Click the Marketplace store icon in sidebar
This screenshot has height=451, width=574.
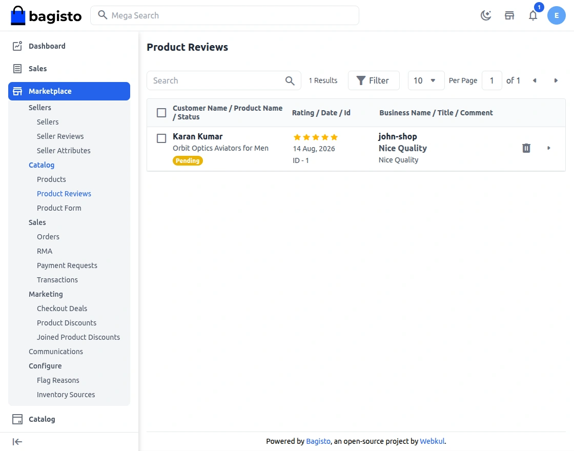pos(17,91)
